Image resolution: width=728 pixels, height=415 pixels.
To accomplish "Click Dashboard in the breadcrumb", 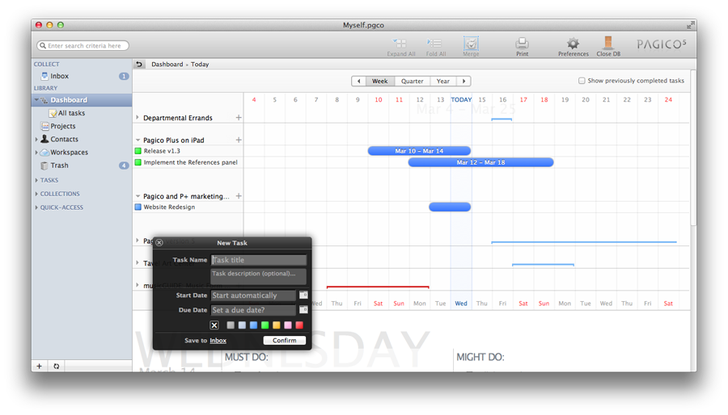I will click(167, 65).
